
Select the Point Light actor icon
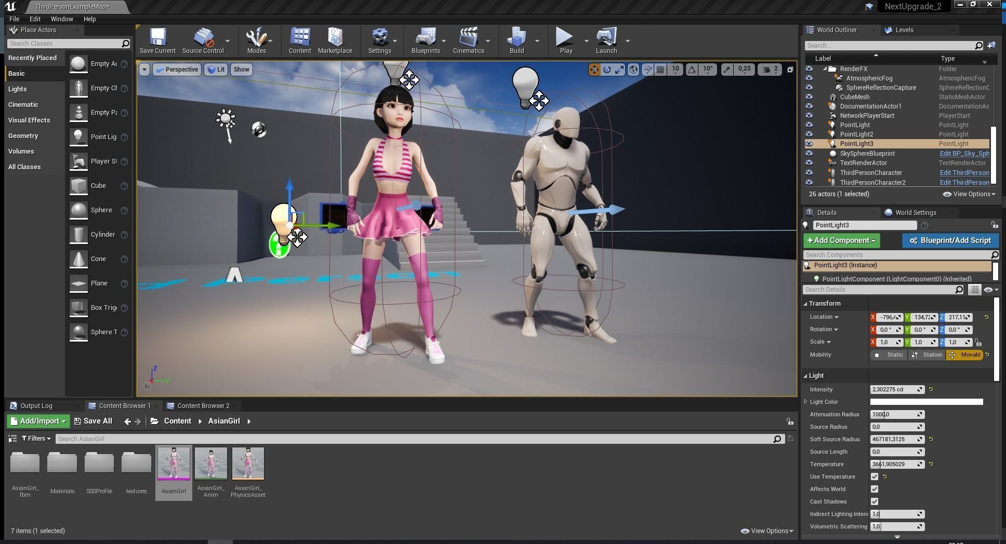click(78, 137)
